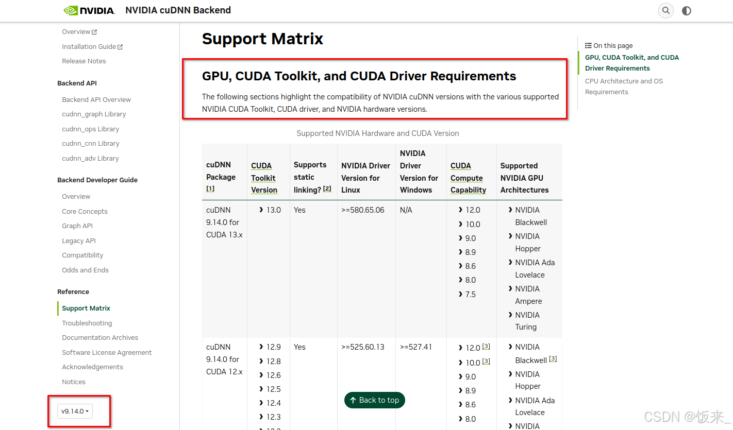Open cudnn_cnn Library page
The image size is (733, 430).
point(91,144)
